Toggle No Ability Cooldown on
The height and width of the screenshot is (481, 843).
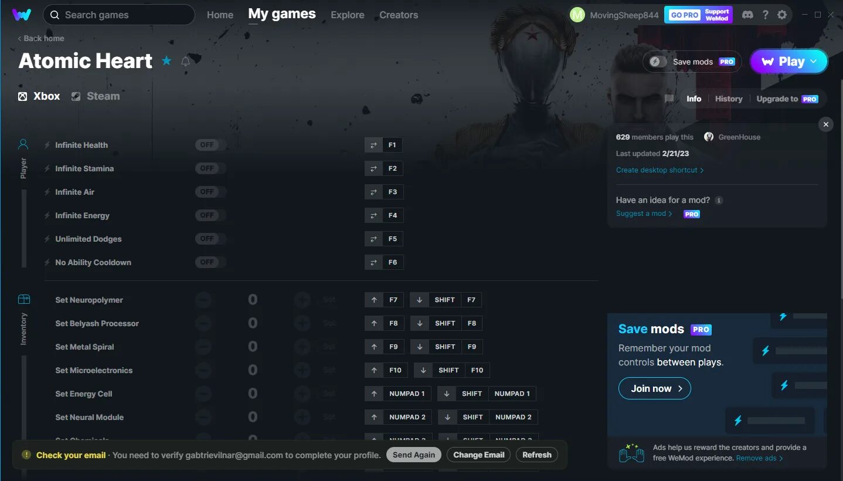click(x=211, y=262)
